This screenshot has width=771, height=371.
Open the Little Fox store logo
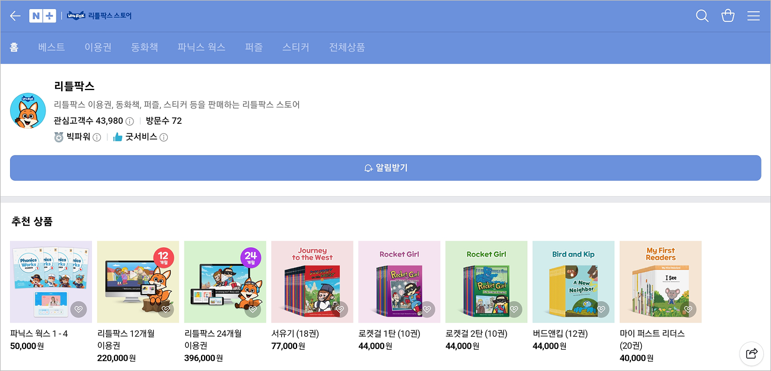click(x=76, y=16)
